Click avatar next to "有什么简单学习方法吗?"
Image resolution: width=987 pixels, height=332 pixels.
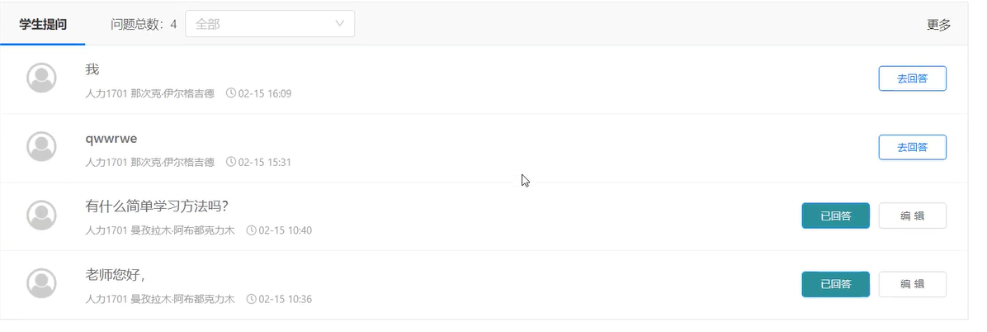pos(41,216)
